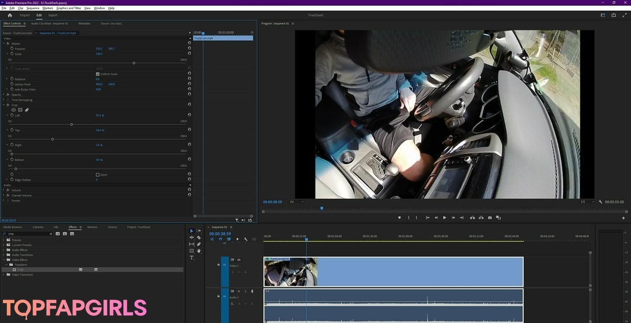The height and width of the screenshot is (323, 631).
Task: Enable the Zoom checkbox under Crop
Action: pyautogui.click(x=98, y=174)
